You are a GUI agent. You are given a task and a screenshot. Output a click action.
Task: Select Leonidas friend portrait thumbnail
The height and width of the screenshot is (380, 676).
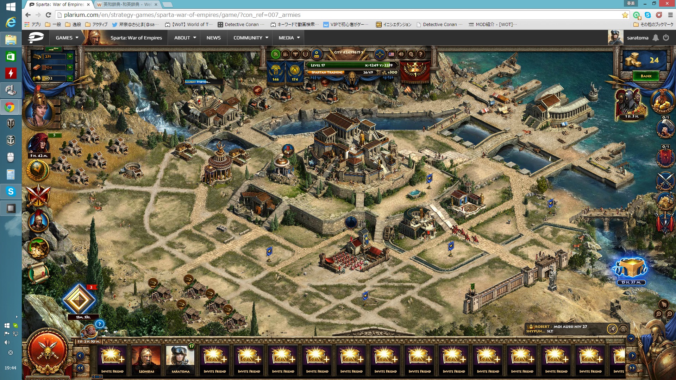click(146, 359)
